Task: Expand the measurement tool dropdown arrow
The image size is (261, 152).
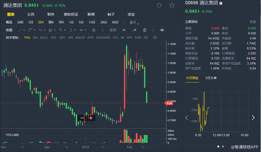Action: [75, 30]
